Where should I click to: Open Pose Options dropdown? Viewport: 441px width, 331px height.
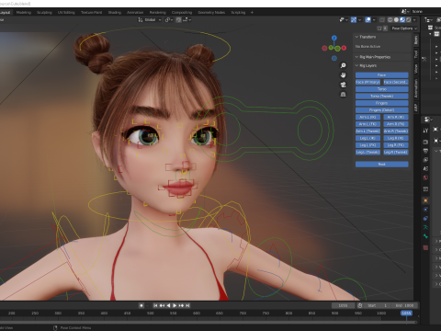[404, 29]
